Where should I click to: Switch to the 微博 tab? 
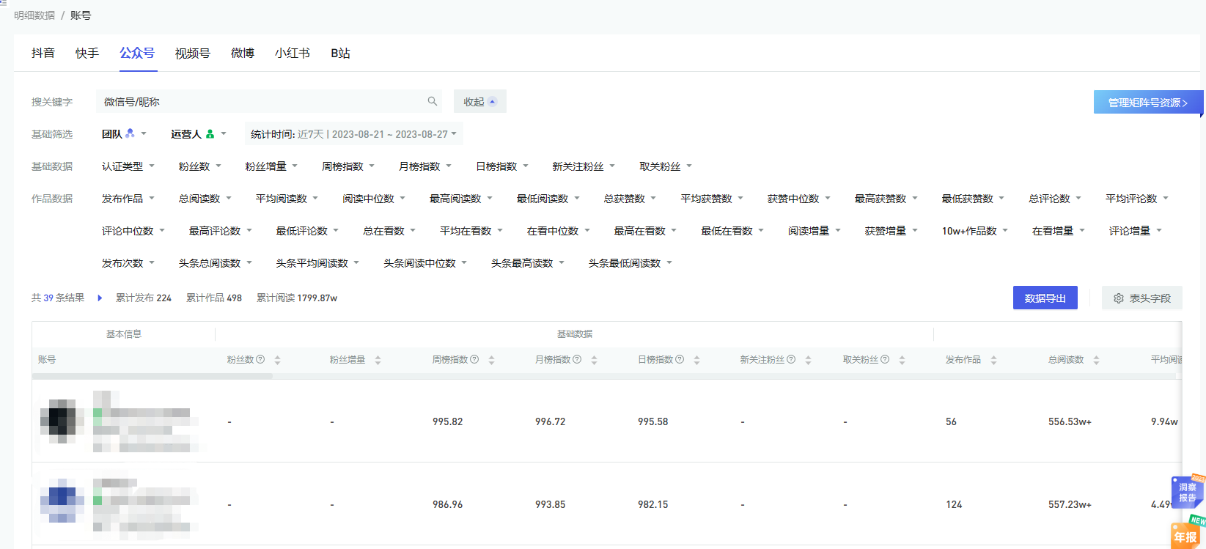[243, 53]
